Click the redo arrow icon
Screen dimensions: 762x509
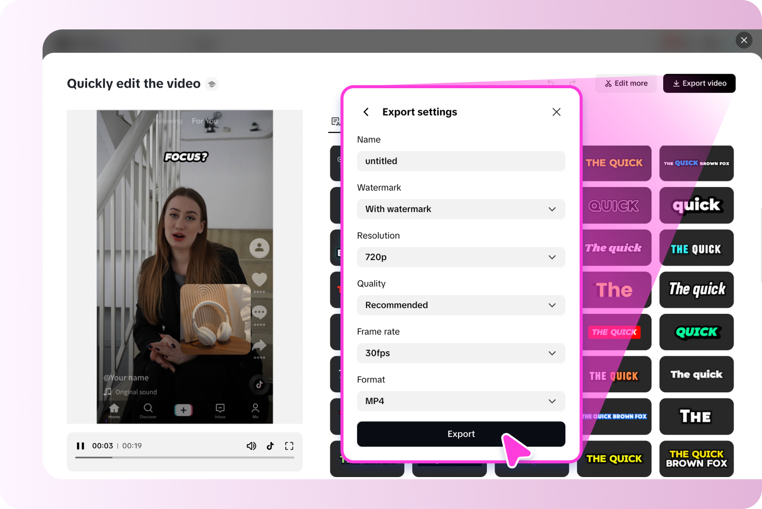pyautogui.click(x=573, y=83)
